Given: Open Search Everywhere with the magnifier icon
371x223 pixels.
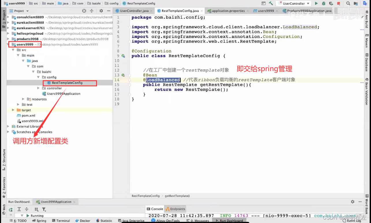Looking at the screenshot, I should [348, 3].
